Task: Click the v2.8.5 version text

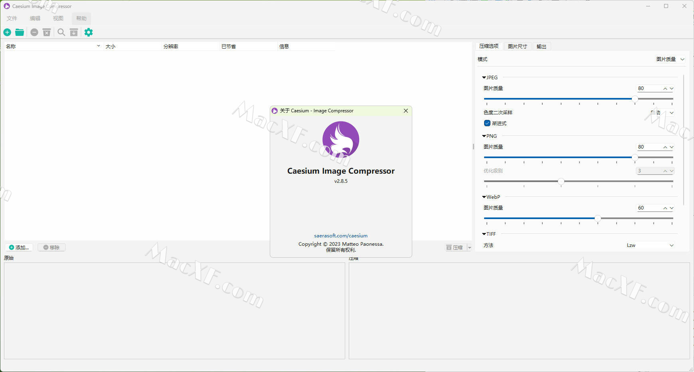Action: 341,181
